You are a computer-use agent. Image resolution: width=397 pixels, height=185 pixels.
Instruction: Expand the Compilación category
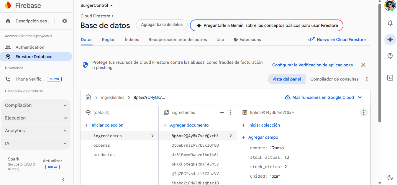[36, 105]
